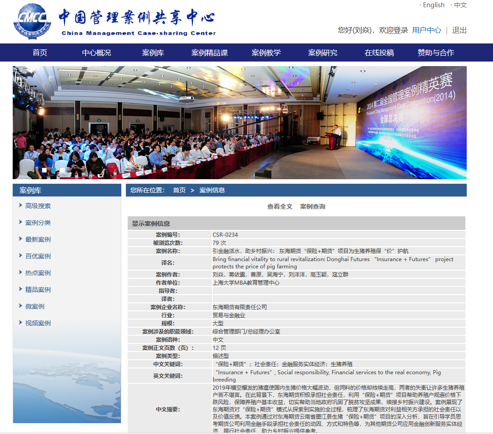Log out using the 退出 link
This screenshot has width=493, height=434.
point(459,30)
